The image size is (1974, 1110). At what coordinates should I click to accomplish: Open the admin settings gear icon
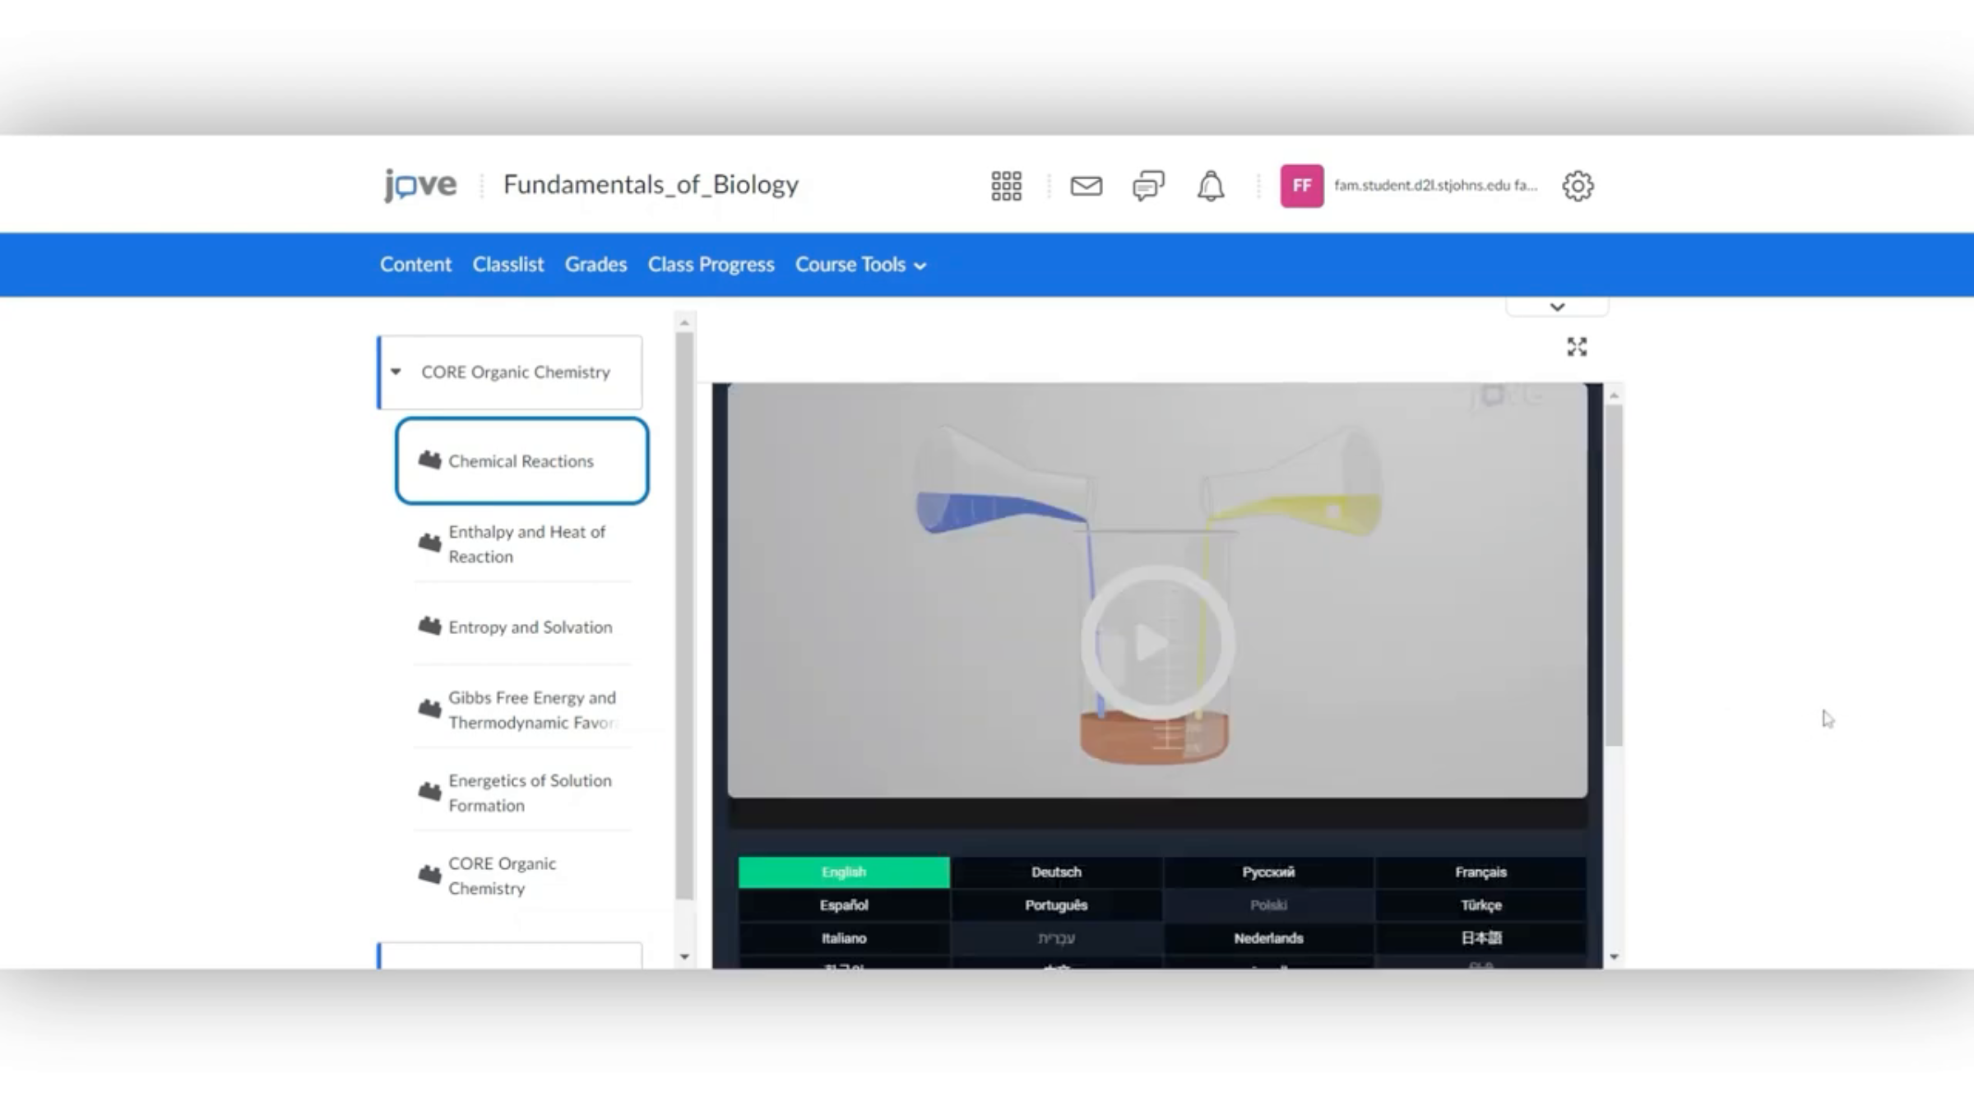(x=1577, y=186)
